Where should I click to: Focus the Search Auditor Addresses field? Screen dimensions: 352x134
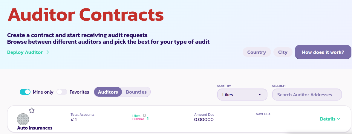(x=307, y=95)
